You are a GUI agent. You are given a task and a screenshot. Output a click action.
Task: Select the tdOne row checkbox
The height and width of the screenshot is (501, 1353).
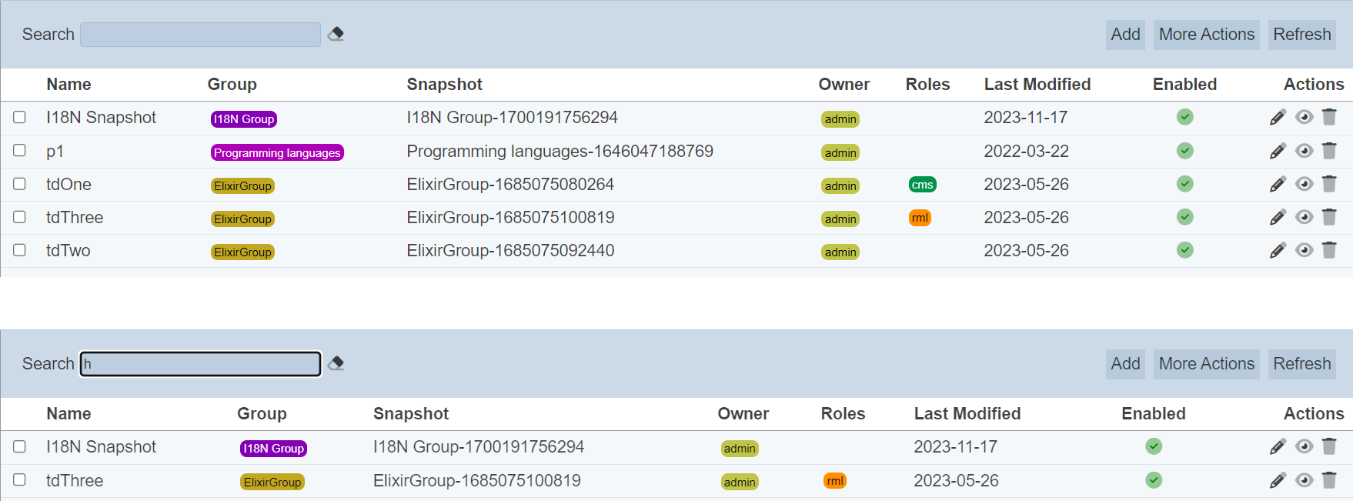[19, 184]
